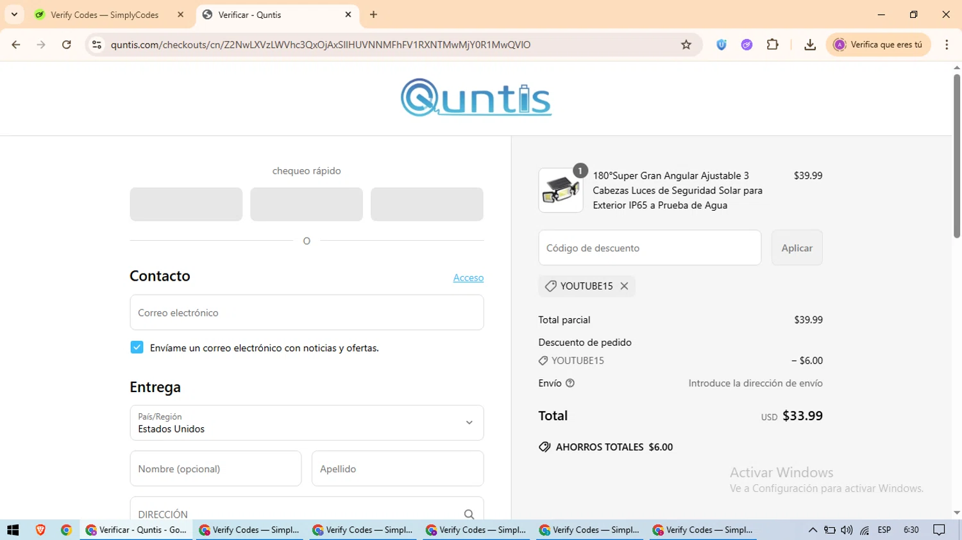The image size is (962, 540).
Task: Open site information icon in address bar
Action: pyautogui.click(x=97, y=45)
